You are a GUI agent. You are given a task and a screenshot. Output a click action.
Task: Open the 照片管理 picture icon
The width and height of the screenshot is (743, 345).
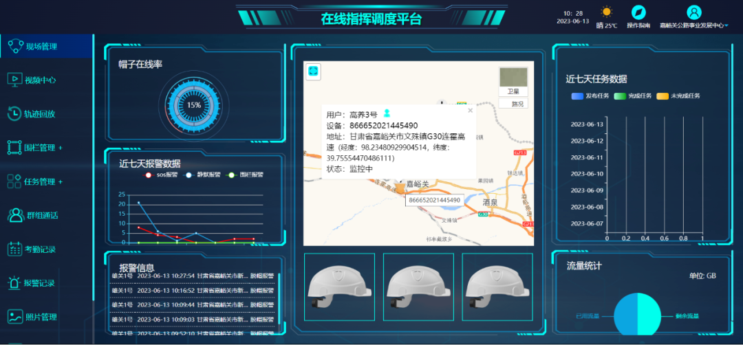[14, 316]
